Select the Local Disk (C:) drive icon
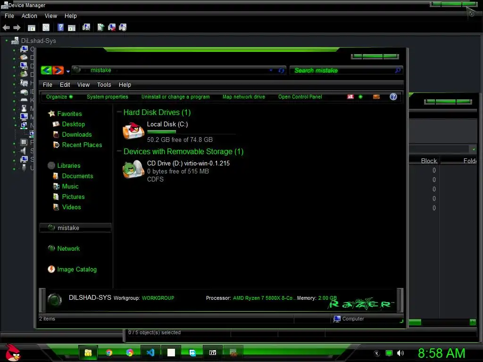Image resolution: width=483 pixels, height=362 pixels. coord(133,131)
